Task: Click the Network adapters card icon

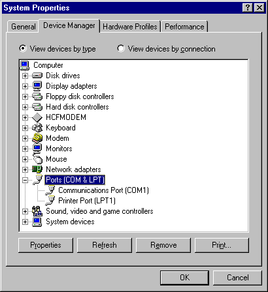Action: tap(37, 169)
